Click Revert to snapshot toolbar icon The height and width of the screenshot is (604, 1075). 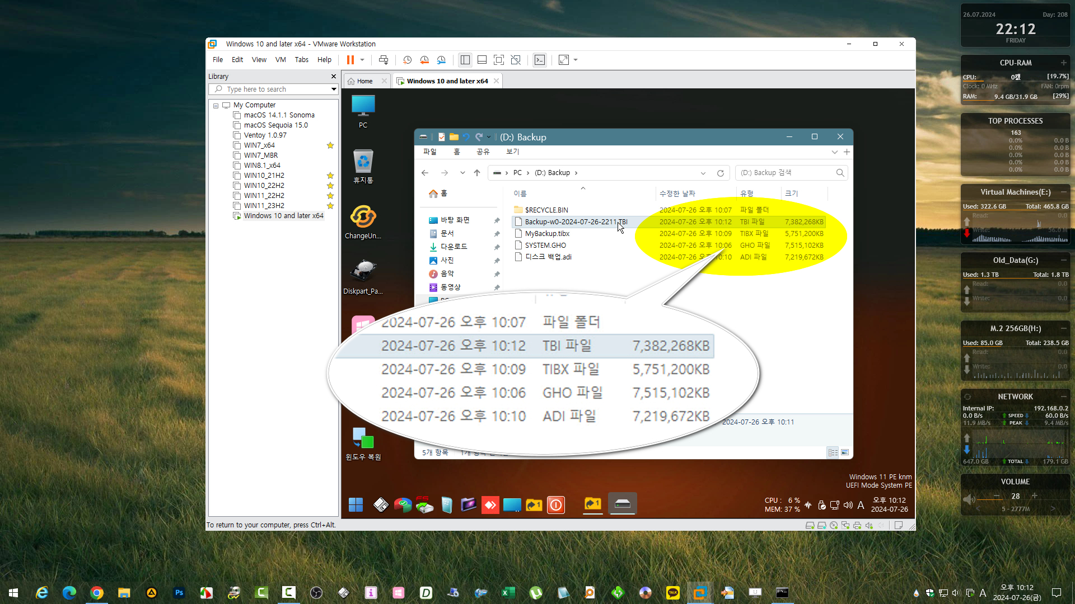pyautogui.click(x=424, y=60)
